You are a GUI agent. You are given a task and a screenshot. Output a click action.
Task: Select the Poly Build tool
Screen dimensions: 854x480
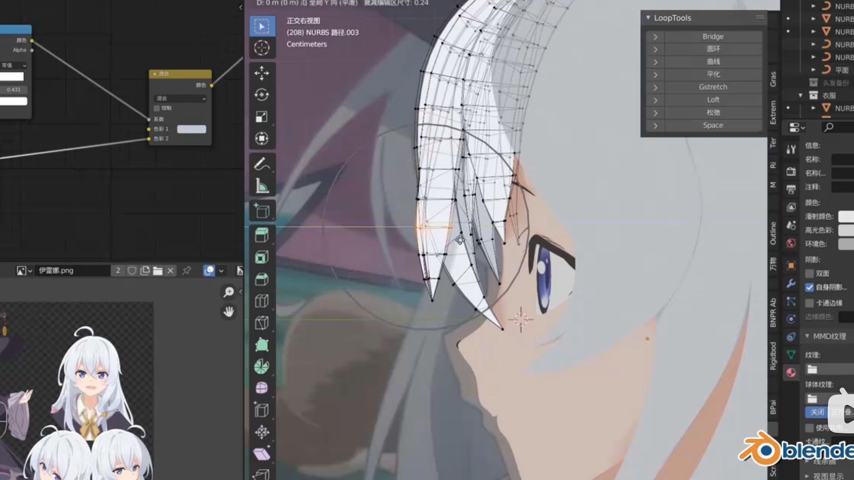tap(262, 345)
